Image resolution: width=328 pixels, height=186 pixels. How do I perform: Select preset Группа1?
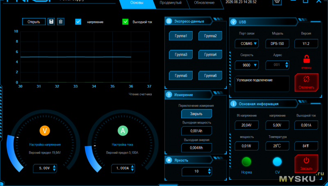(181, 36)
